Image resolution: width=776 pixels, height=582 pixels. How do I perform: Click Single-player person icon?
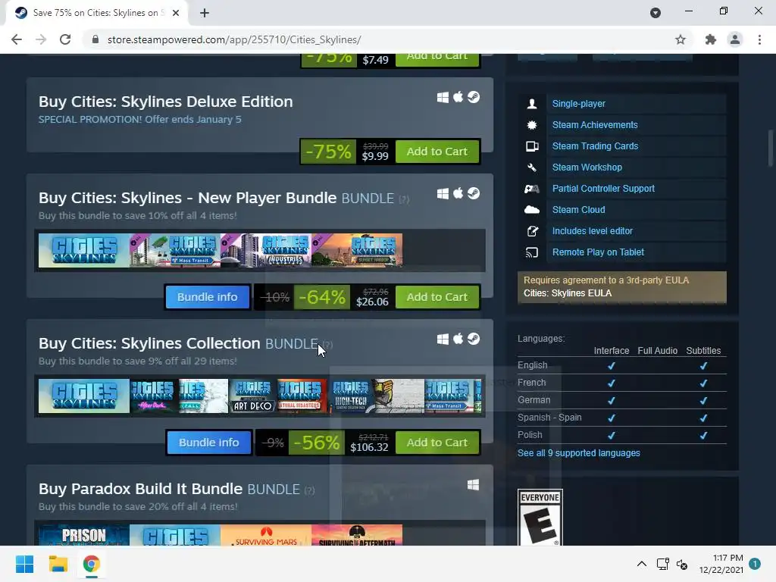coord(532,103)
